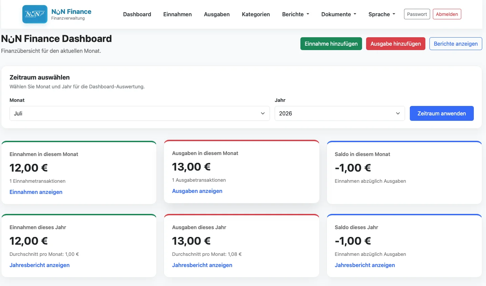Click '1 Einnahmetransaktionen' text

(x=38, y=181)
